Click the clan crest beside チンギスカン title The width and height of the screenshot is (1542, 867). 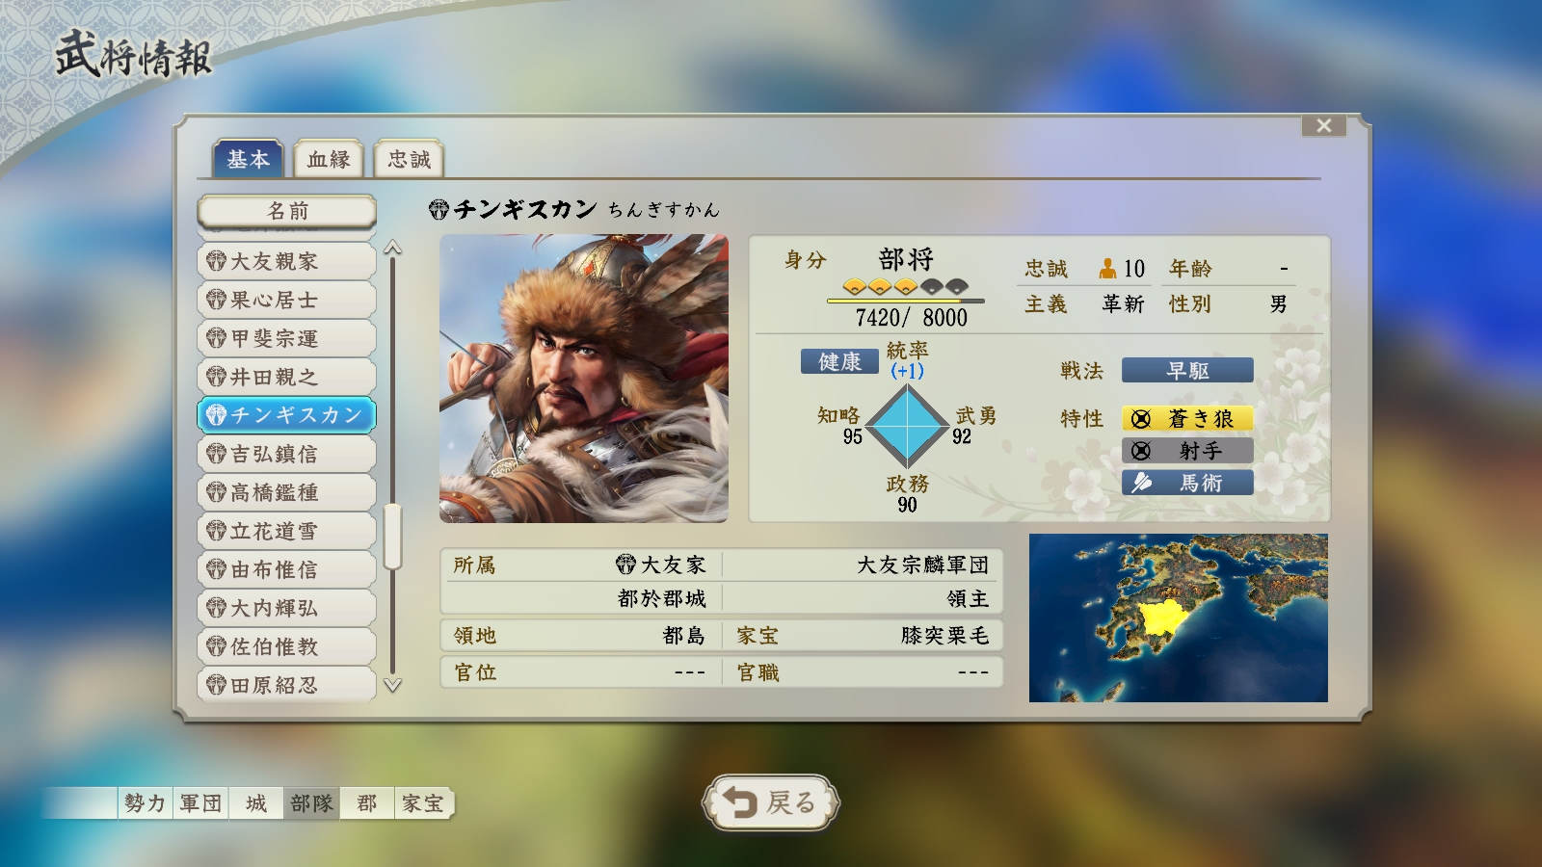tap(439, 209)
